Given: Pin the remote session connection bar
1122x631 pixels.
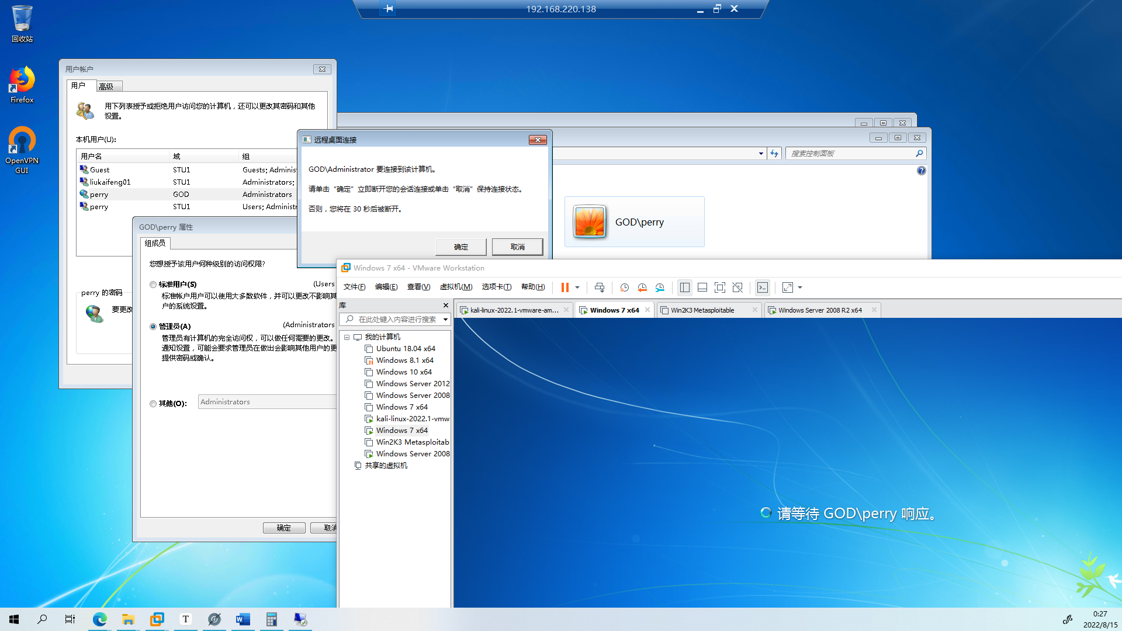Looking at the screenshot, I should point(389,9).
